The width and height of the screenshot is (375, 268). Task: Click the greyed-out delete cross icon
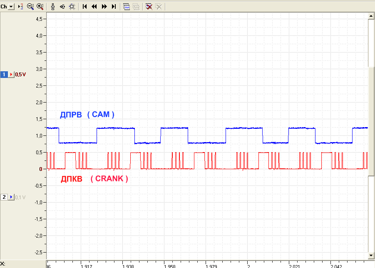[159, 7]
